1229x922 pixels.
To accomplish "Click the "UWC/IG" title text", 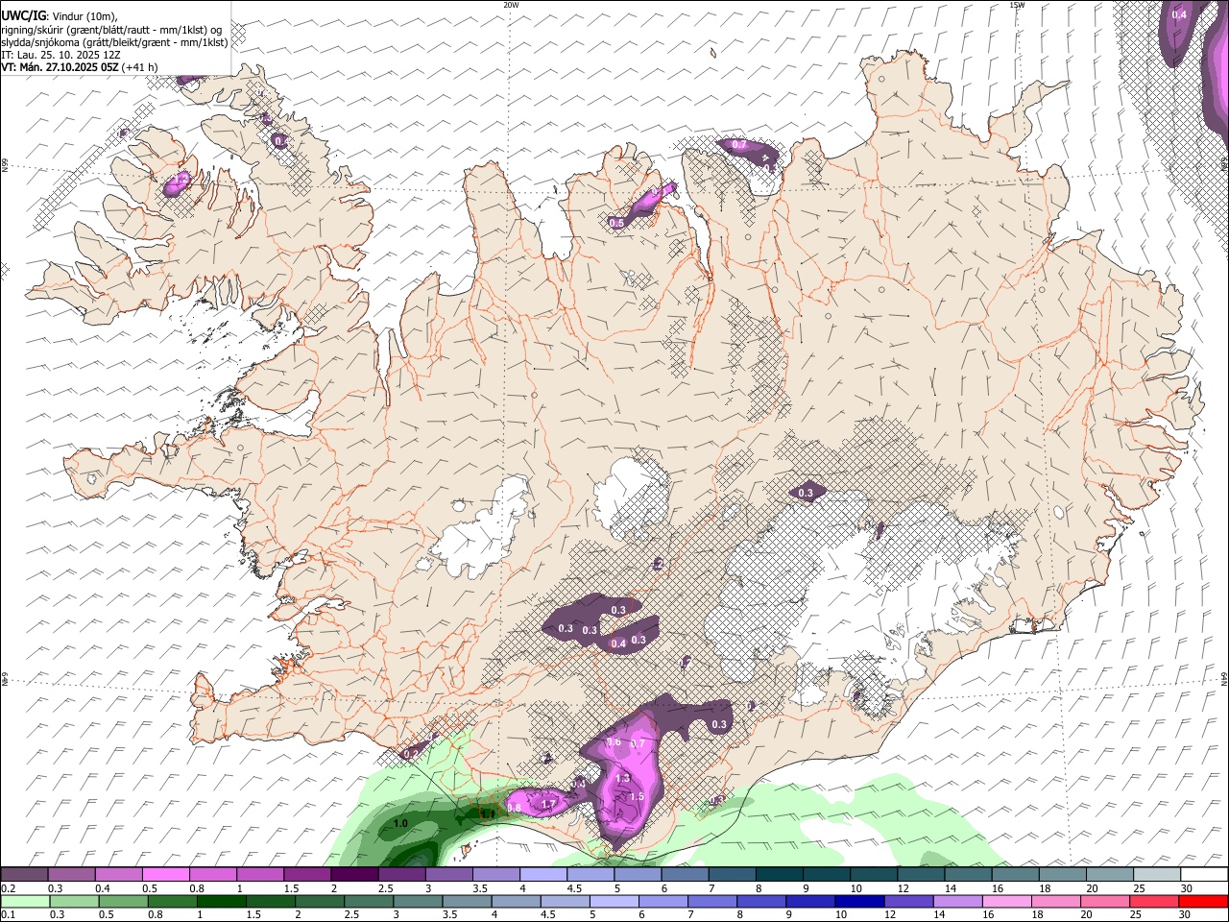I will pos(24,15).
